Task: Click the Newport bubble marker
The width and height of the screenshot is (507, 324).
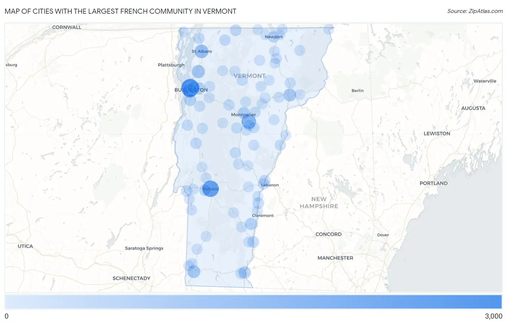Action: pyautogui.click(x=274, y=37)
